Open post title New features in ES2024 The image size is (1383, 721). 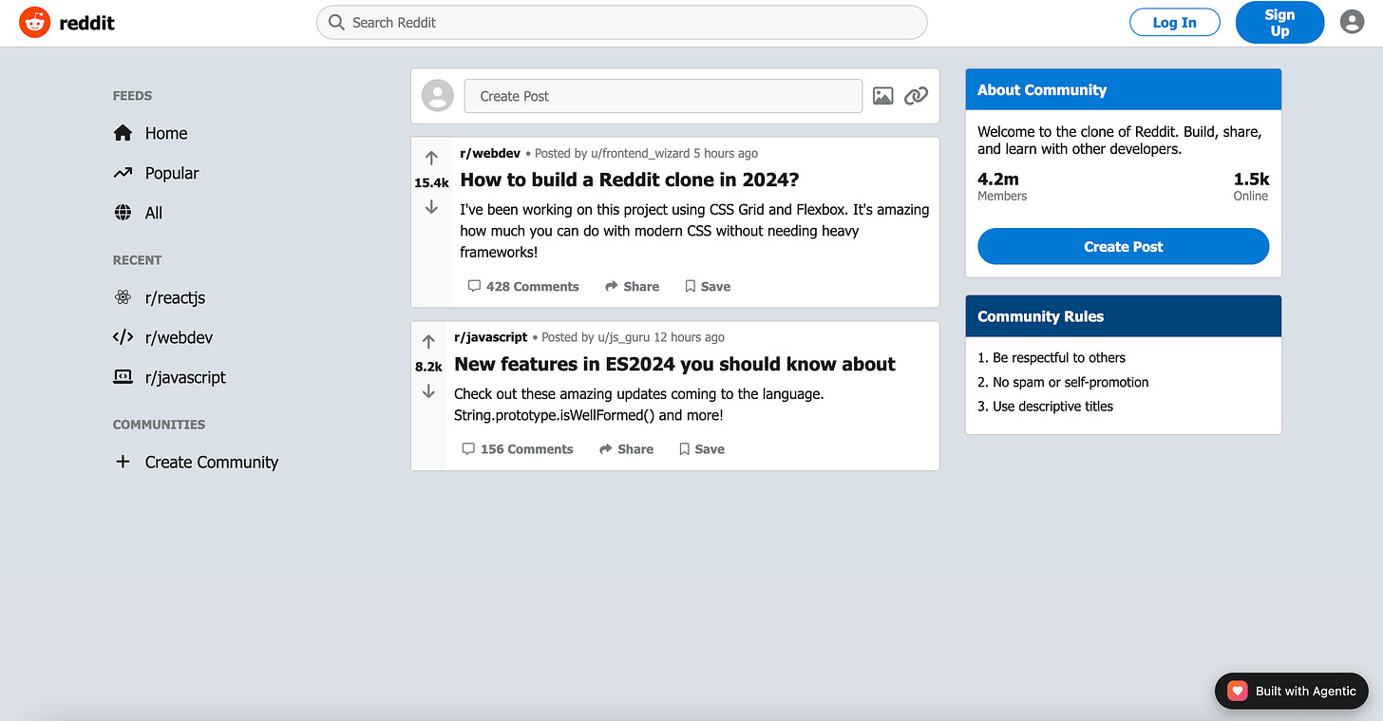tap(674, 364)
